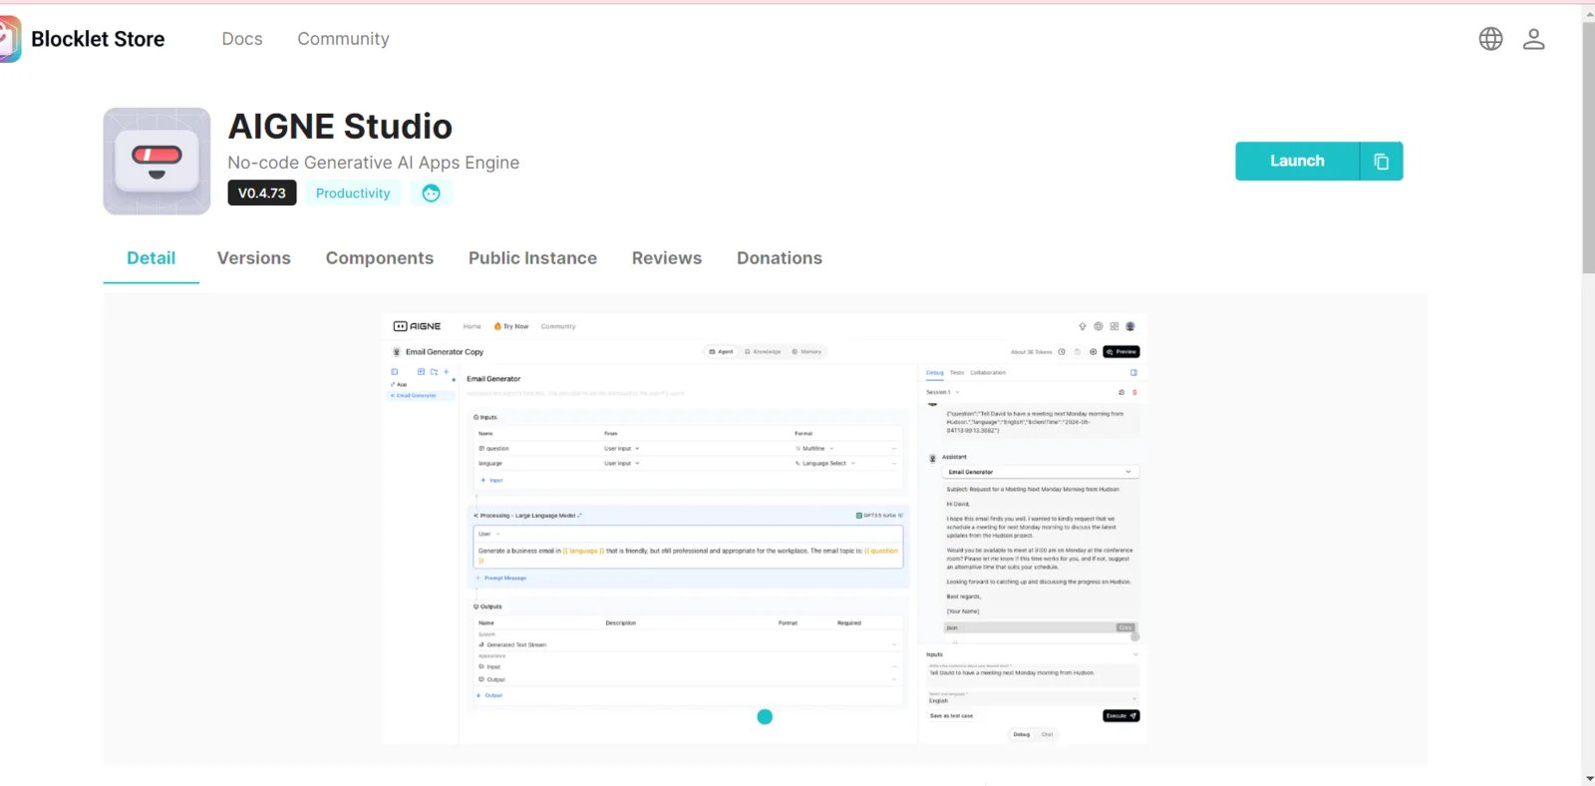Image resolution: width=1595 pixels, height=786 pixels.
Task: Open the Donations tab
Action: pos(780,258)
